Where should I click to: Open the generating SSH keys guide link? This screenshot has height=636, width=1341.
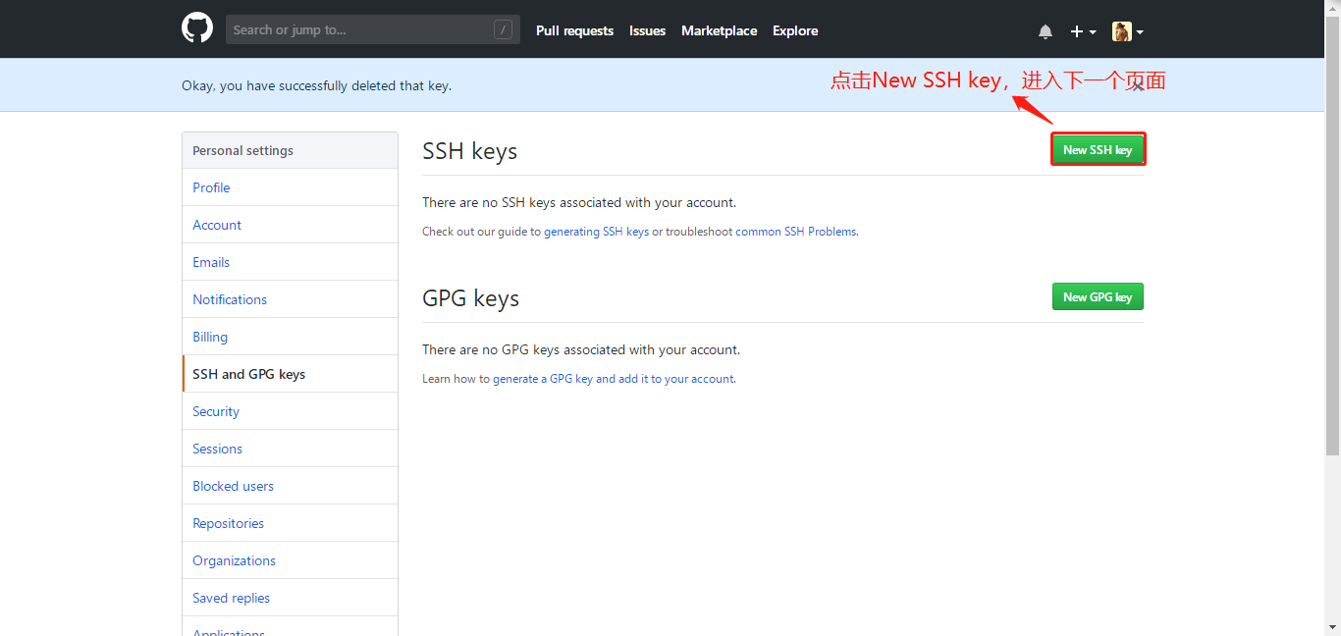point(597,231)
